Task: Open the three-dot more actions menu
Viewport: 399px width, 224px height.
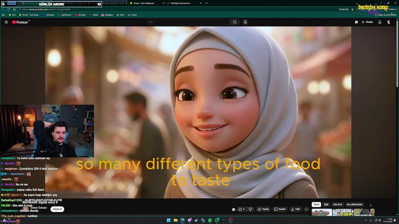Action: coord(306,209)
